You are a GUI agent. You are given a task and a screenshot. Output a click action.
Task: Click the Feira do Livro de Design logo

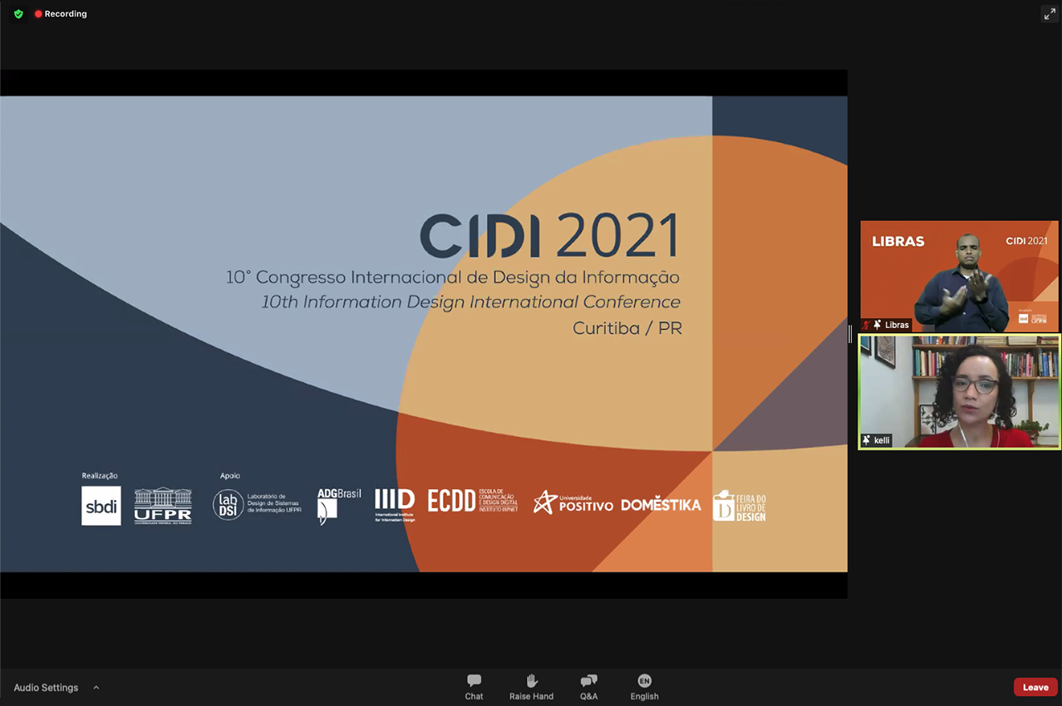pos(740,506)
